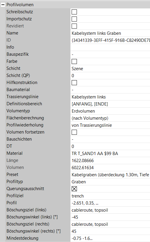Enable the Volumen fortsetzen checkbox
Image resolution: width=150 pixels, height=242 pixels.
coord(74,132)
